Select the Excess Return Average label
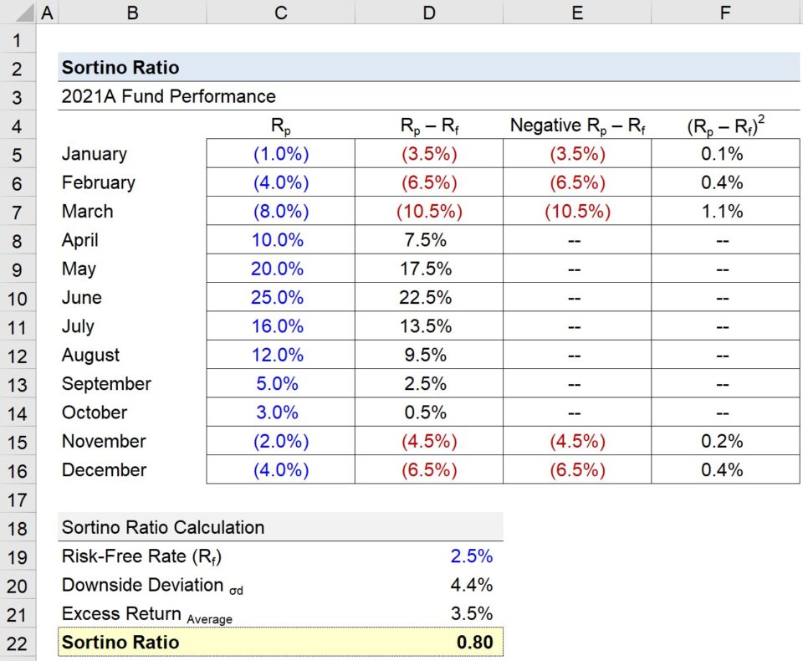 [134, 613]
